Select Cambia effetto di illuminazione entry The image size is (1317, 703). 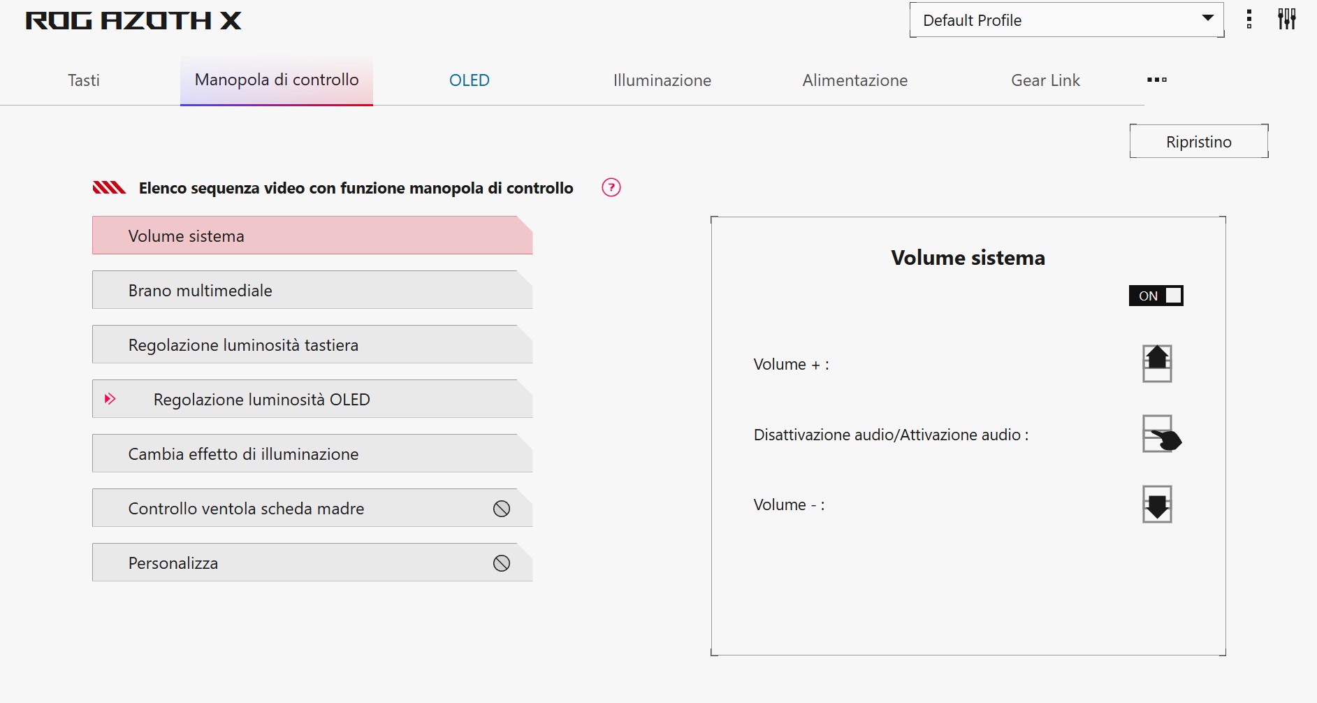coord(312,454)
